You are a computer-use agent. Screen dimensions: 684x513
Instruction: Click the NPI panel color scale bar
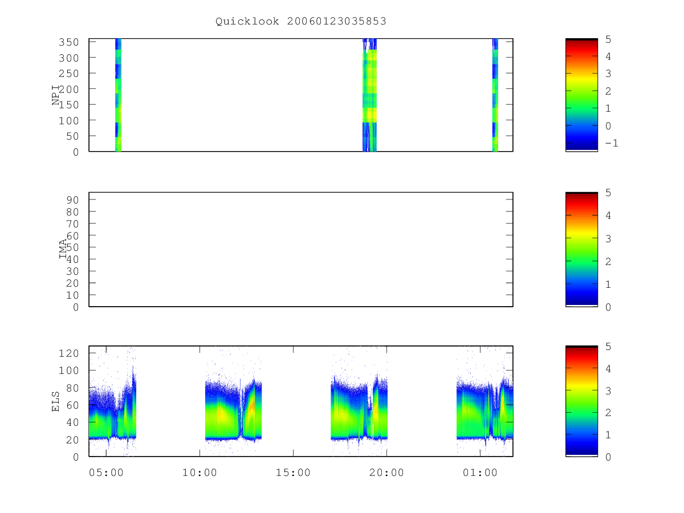[x=581, y=95]
